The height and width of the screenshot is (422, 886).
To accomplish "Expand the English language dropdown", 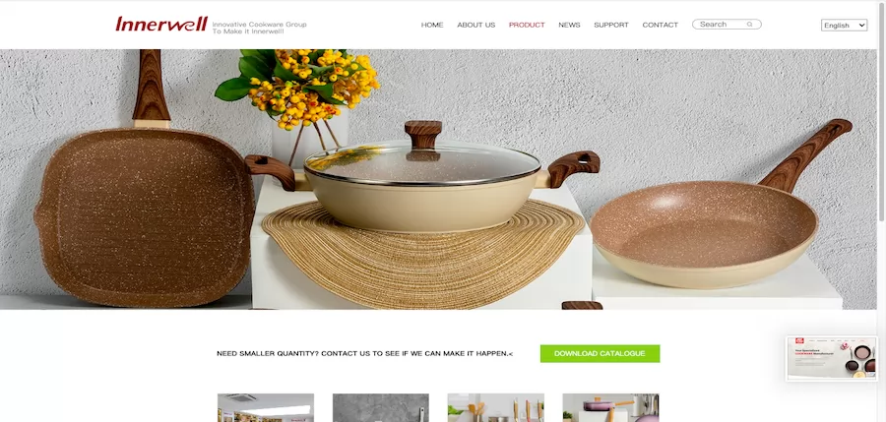I will 845,25.
